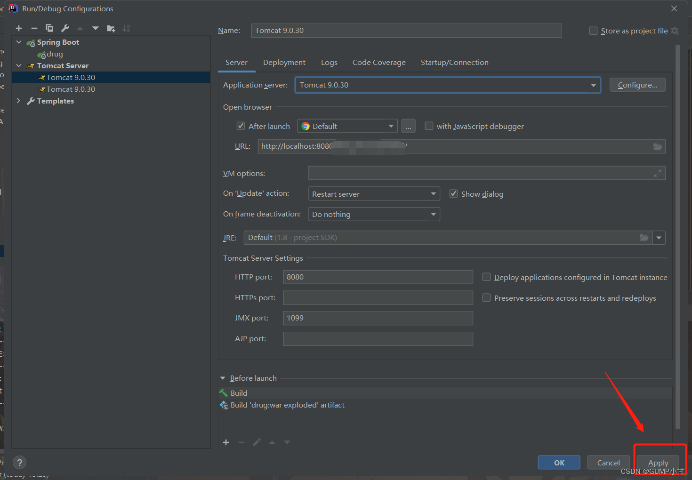Open On 'Update' action dropdown
The width and height of the screenshot is (692, 480).
[x=374, y=194]
